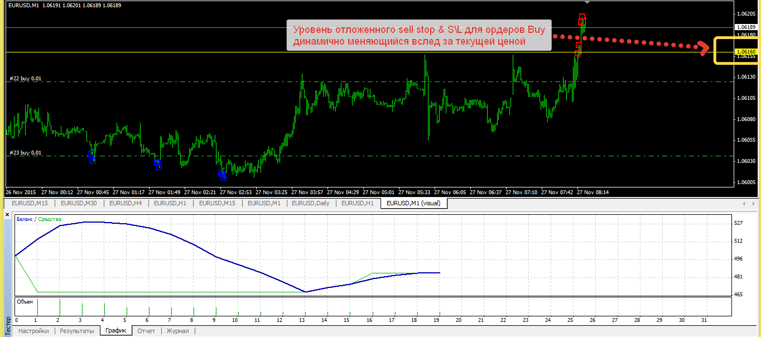
Task: Select the EURUSD,M1 (visual) chart tab
Action: pos(413,203)
